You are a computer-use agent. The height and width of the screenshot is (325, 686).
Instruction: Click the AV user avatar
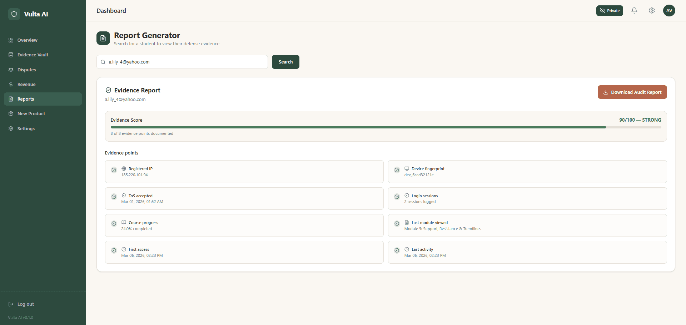tap(669, 11)
